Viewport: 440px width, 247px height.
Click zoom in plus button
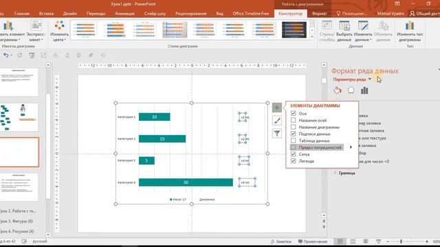[x=427, y=242]
